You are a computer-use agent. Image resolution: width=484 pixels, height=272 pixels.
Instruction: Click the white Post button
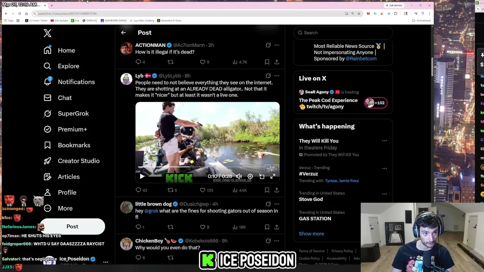[72, 226]
